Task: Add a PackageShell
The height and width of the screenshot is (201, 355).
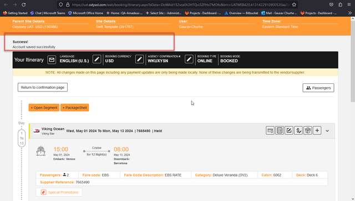Action: tap(74, 108)
